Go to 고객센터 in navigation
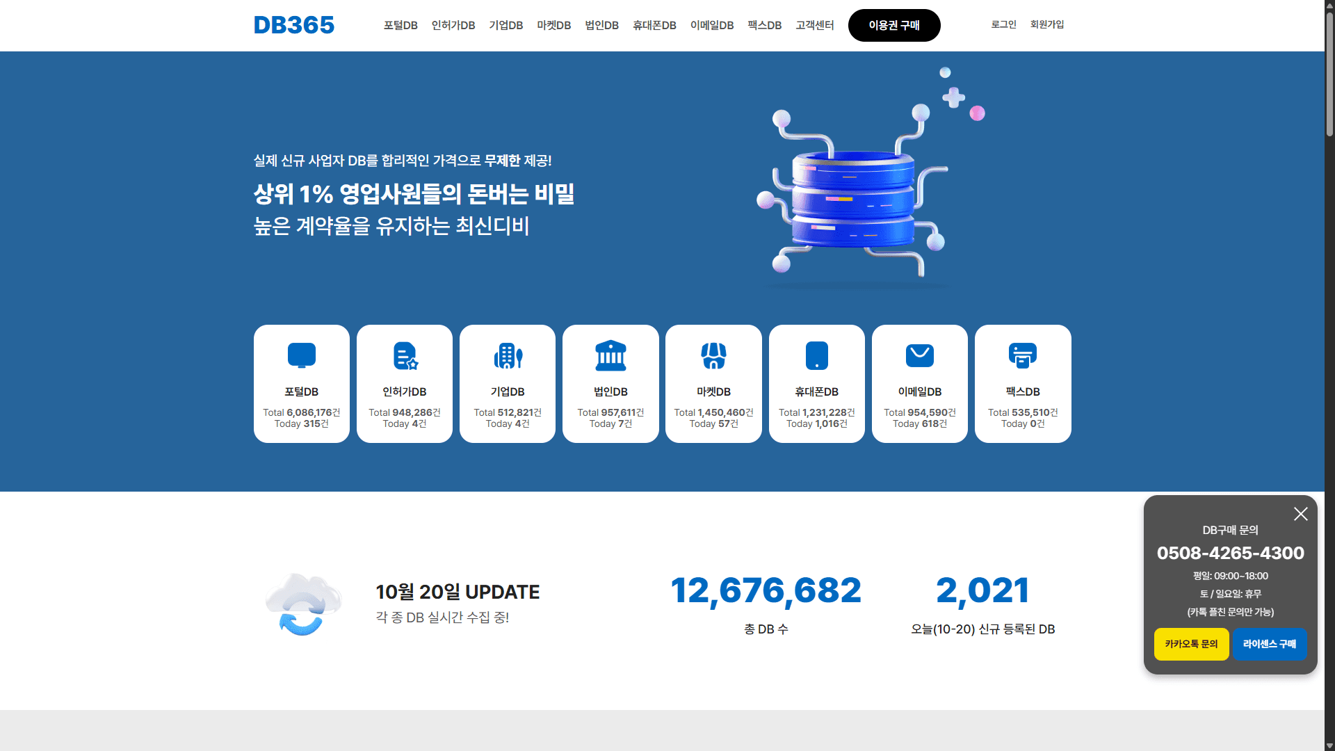This screenshot has height=751, width=1335. pyautogui.click(x=814, y=25)
